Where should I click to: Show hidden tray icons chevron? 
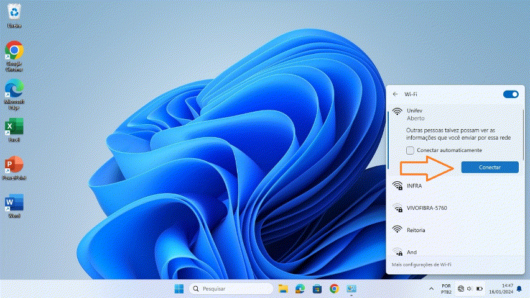click(x=431, y=289)
